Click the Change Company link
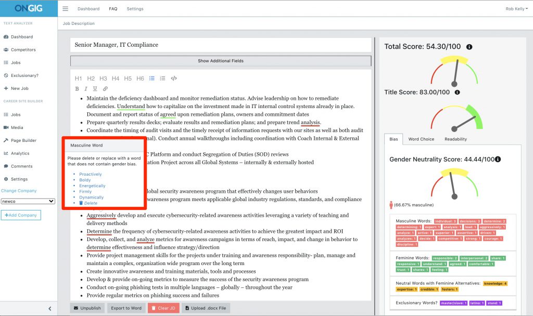This screenshot has height=316, width=533. 19,191
